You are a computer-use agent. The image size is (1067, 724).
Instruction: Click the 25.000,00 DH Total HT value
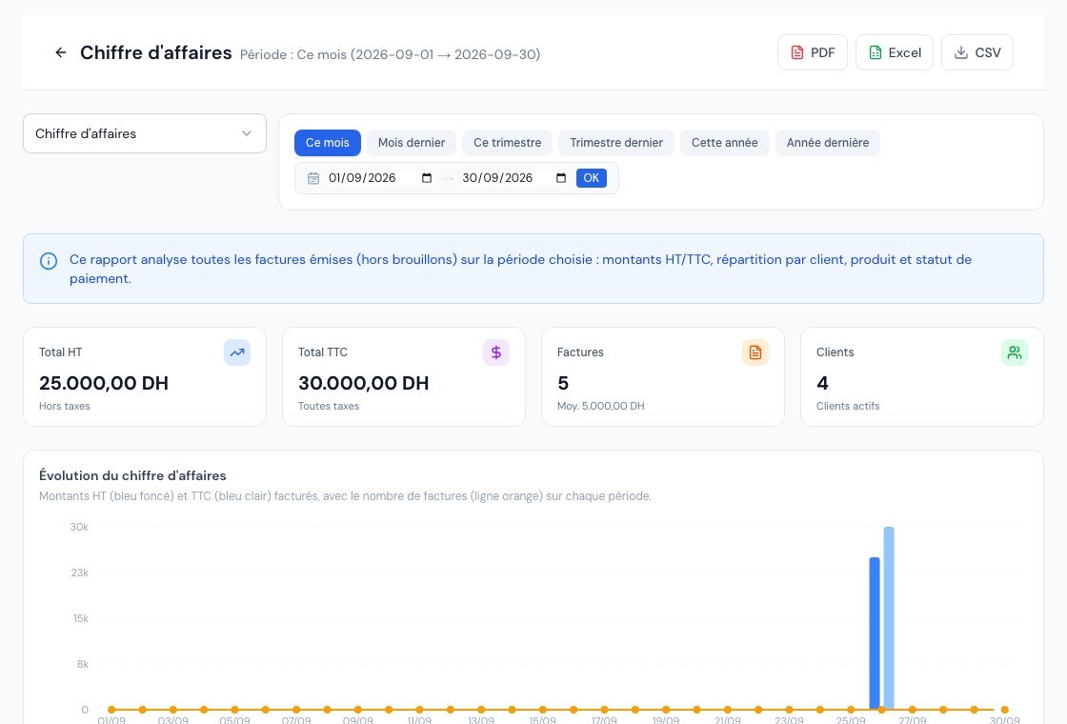pos(104,383)
